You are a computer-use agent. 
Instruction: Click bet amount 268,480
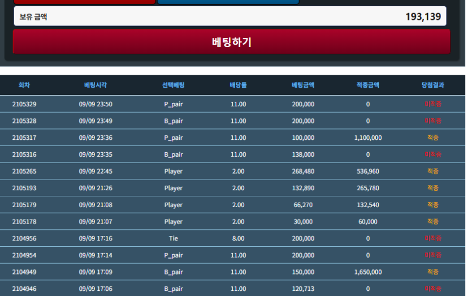[x=303, y=171]
